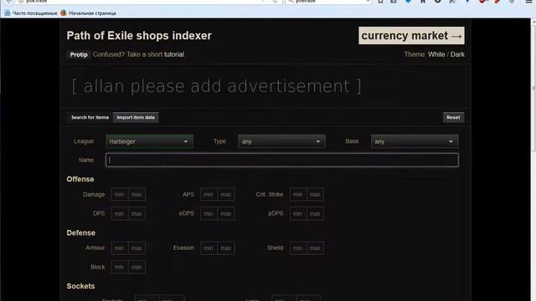Image resolution: width=536 pixels, height=301 pixels.
Task: Click the pDPS max field
Action: pyautogui.click(x=315, y=214)
